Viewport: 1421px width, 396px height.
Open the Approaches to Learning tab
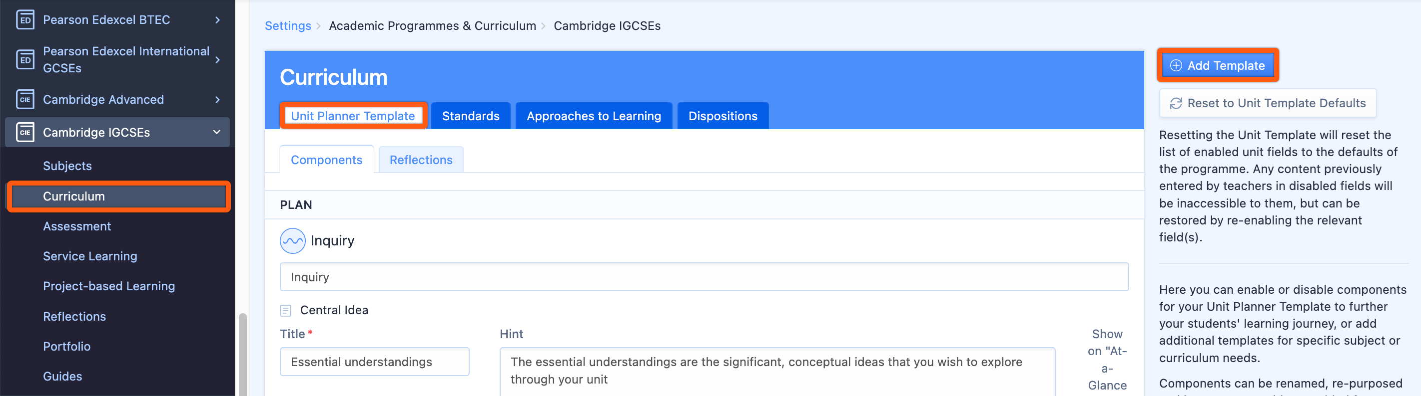594,116
